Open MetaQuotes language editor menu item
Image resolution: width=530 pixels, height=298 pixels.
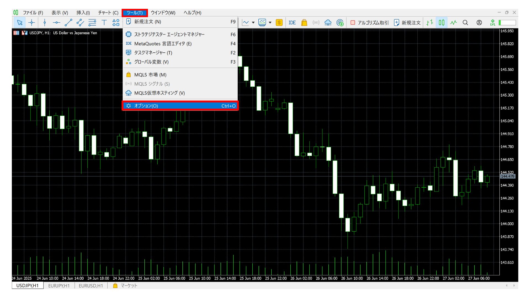[163, 44]
